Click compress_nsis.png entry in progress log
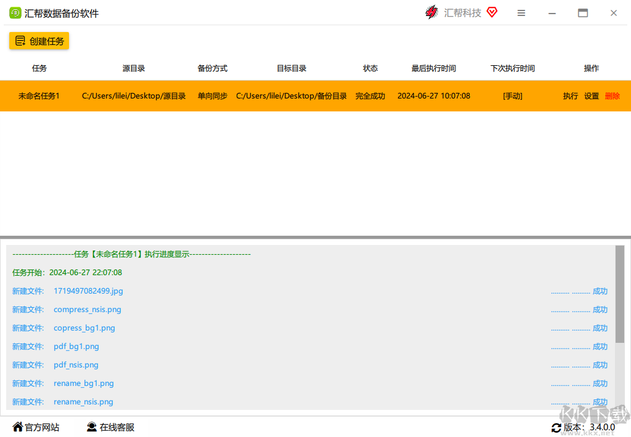Screen dimensions: 631x437 point(87,309)
